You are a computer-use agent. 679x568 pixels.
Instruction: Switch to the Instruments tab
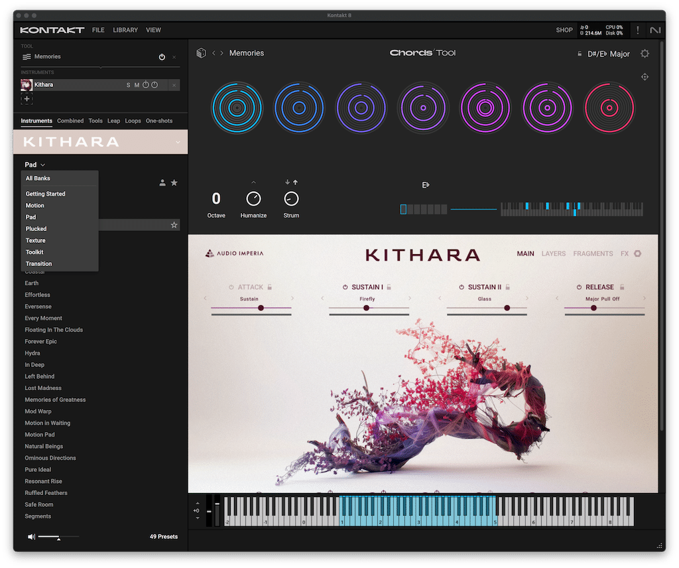click(x=36, y=121)
